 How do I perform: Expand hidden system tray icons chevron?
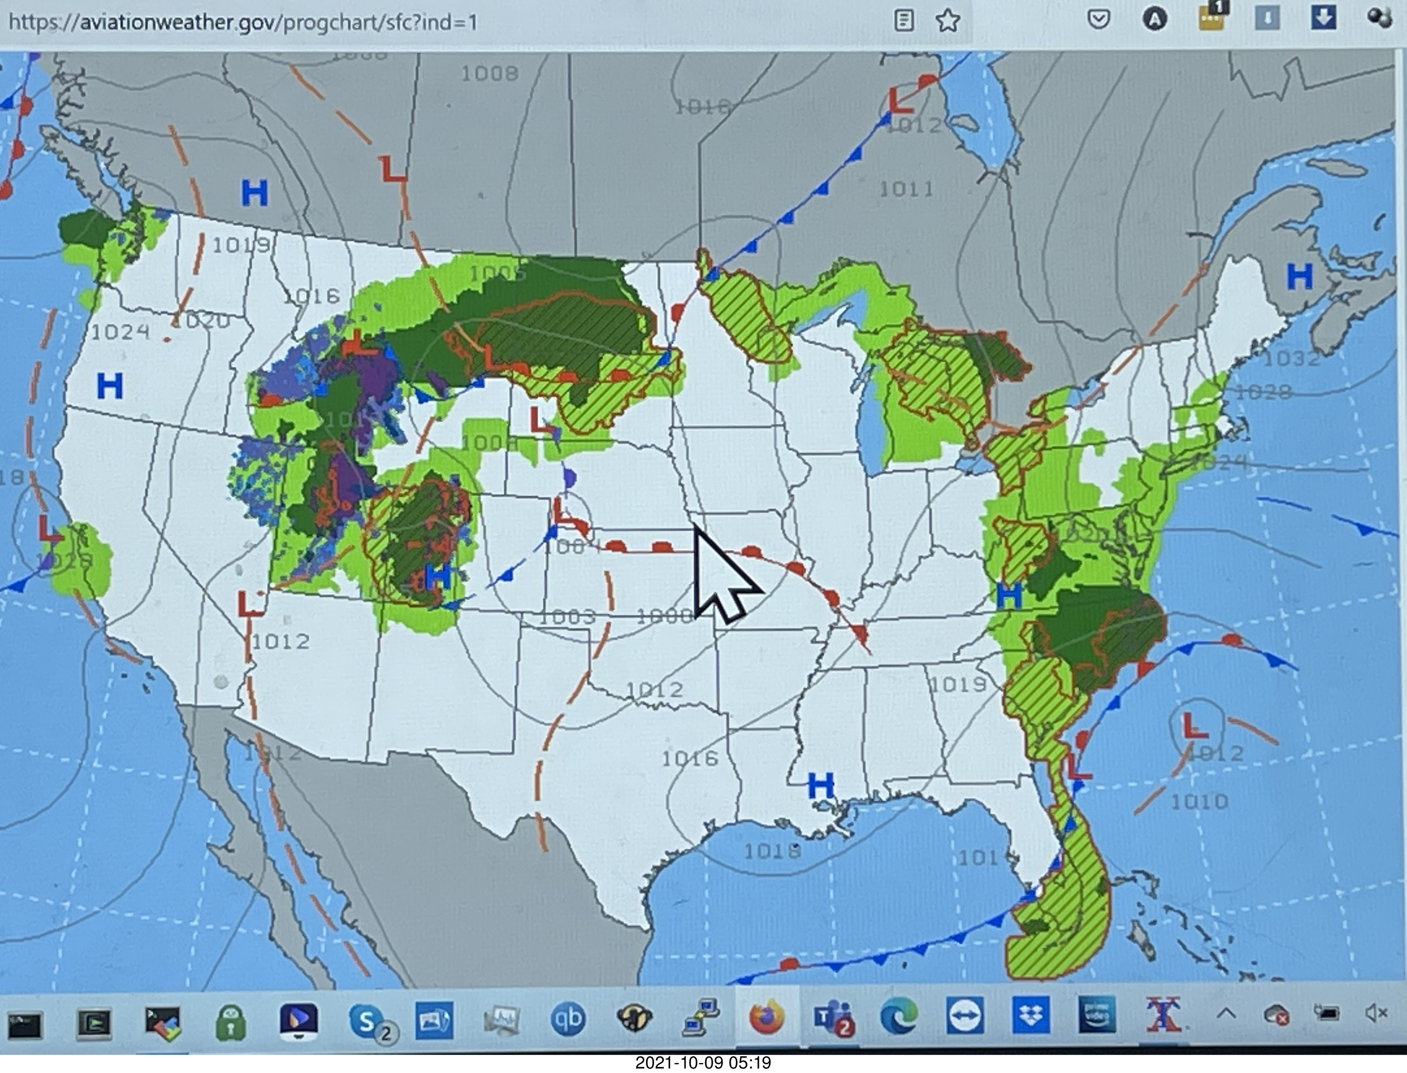point(1225,1014)
